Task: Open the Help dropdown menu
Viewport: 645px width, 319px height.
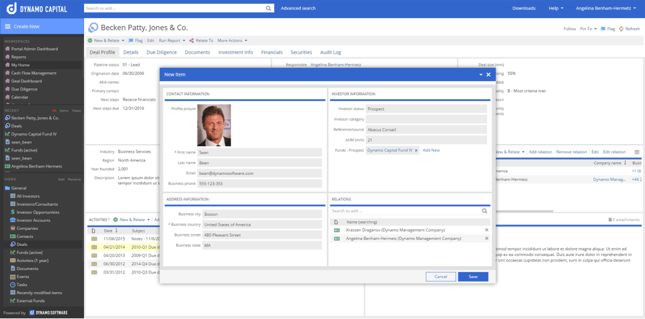Action: (x=556, y=8)
